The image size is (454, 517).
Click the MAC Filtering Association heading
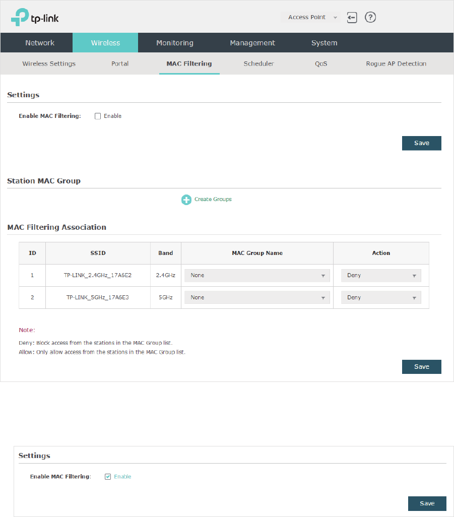coord(57,227)
